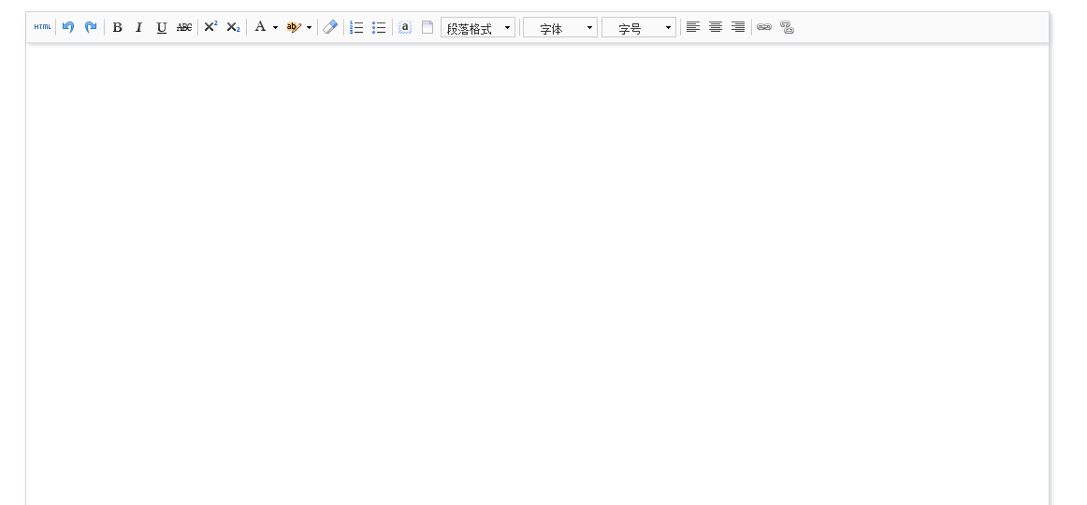
Task: Click the blank document icon
Action: pos(428,27)
